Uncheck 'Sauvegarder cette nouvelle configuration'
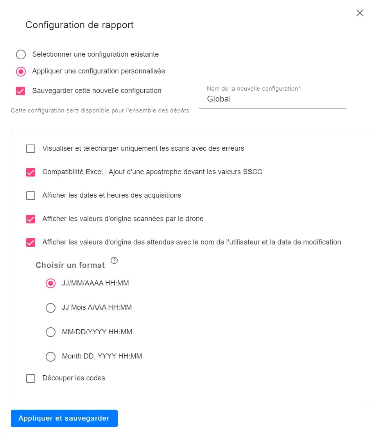This screenshot has width=382, height=437. click(x=21, y=91)
